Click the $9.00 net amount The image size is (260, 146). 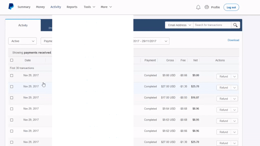click(196, 75)
